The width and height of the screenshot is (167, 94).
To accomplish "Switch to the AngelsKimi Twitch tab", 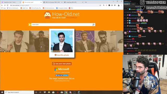I will click(11, 2).
